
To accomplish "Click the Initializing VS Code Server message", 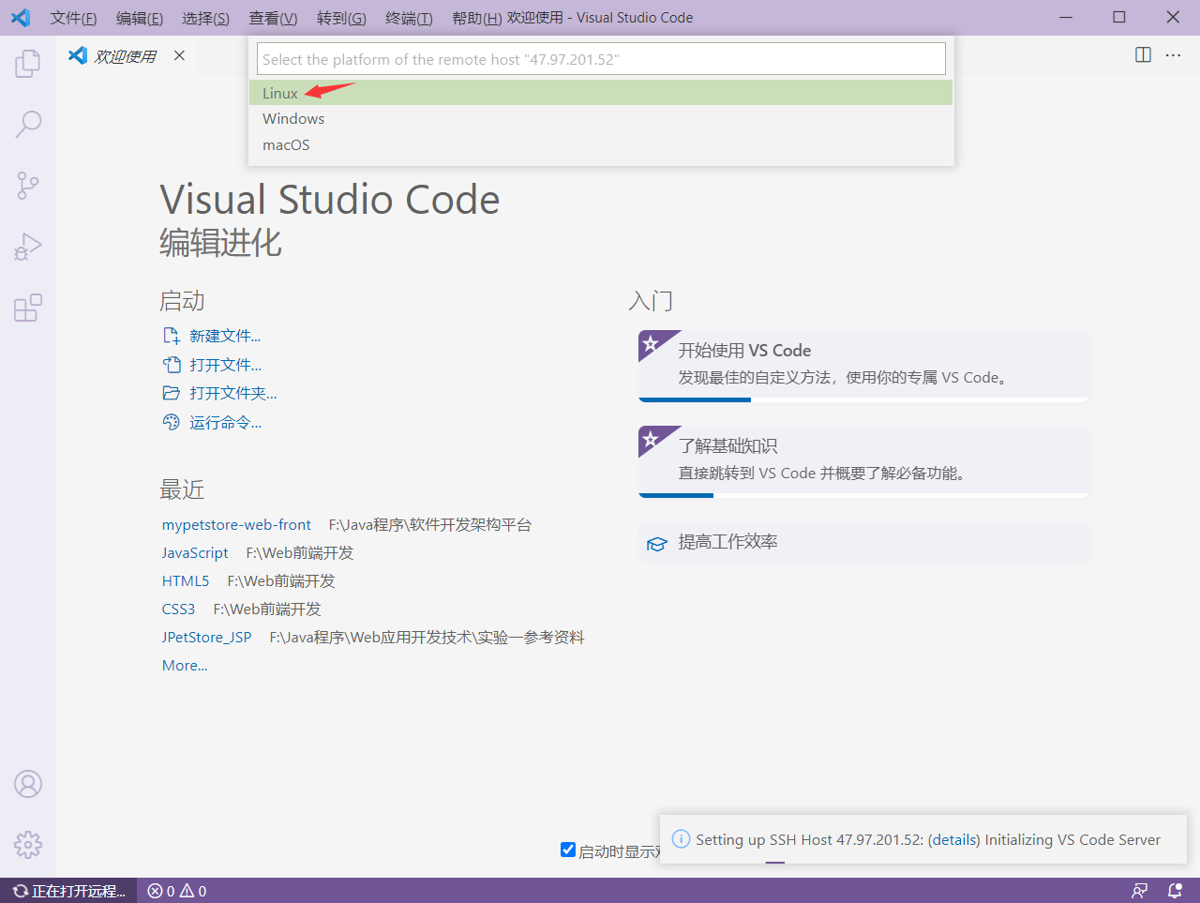I will tap(1072, 839).
